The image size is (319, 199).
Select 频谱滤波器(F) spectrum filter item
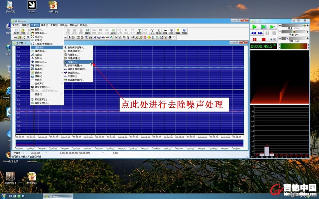pyautogui.click(x=78, y=80)
